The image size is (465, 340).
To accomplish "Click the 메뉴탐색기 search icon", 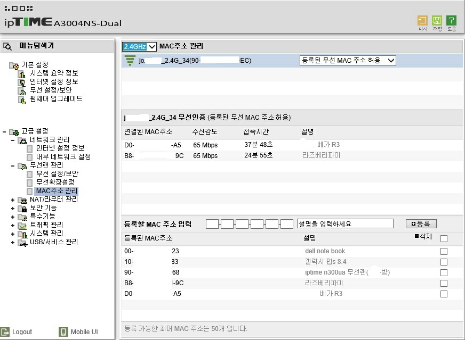I will 7,46.
